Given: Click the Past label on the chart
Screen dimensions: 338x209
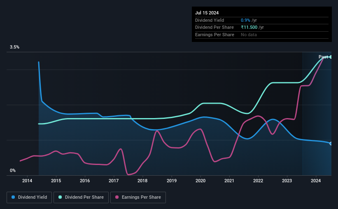Looking at the screenshot, I should click(323, 57).
